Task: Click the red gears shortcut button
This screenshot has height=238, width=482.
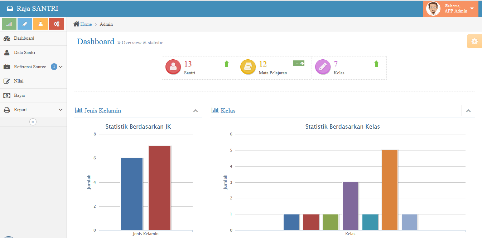Action: pos(56,24)
